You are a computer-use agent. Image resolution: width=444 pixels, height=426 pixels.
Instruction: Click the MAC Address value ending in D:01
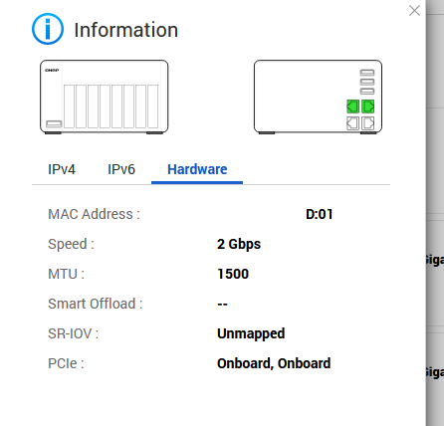(320, 214)
